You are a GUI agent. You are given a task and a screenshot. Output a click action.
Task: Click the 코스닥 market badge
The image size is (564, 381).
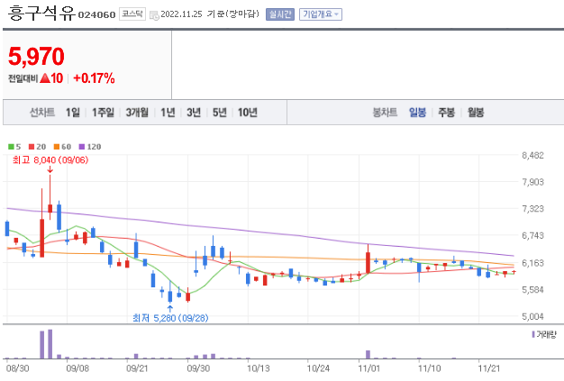[x=132, y=14]
